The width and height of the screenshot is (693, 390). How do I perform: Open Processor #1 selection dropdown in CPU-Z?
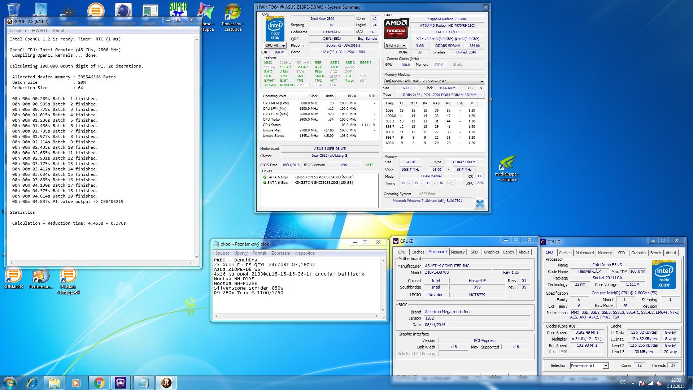[589, 366]
